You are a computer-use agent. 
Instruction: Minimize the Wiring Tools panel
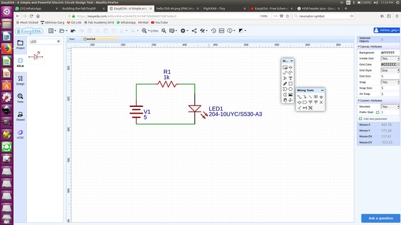(x=322, y=90)
